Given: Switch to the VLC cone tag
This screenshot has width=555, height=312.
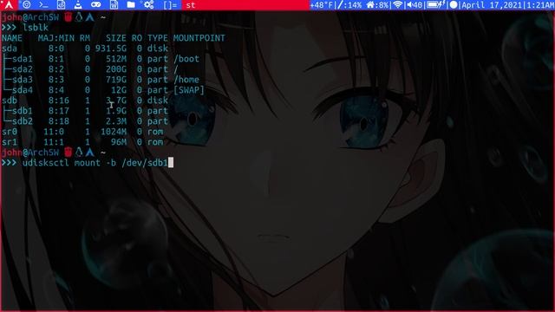Looking at the screenshot, I should [78, 5].
